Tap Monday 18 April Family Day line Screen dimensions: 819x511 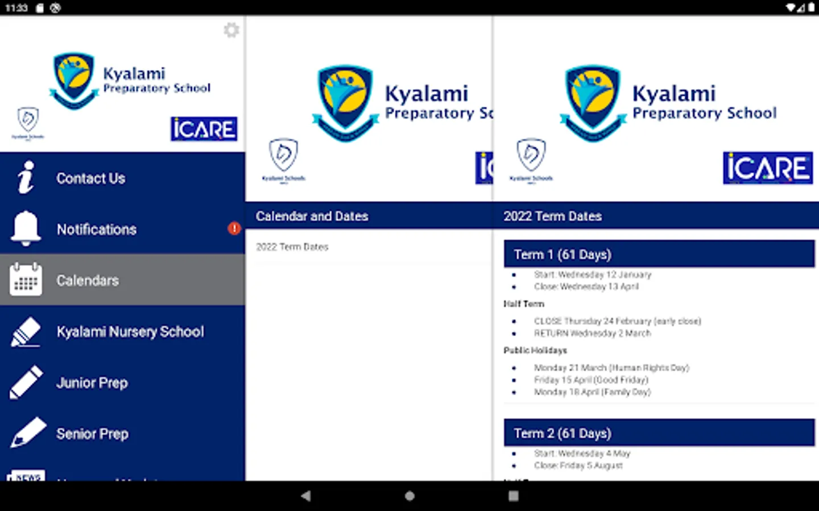tap(592, 392)
